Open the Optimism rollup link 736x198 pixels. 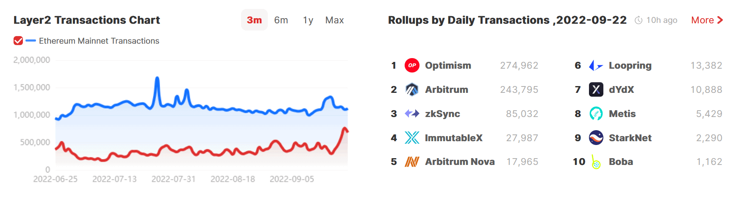pos(448,65)
